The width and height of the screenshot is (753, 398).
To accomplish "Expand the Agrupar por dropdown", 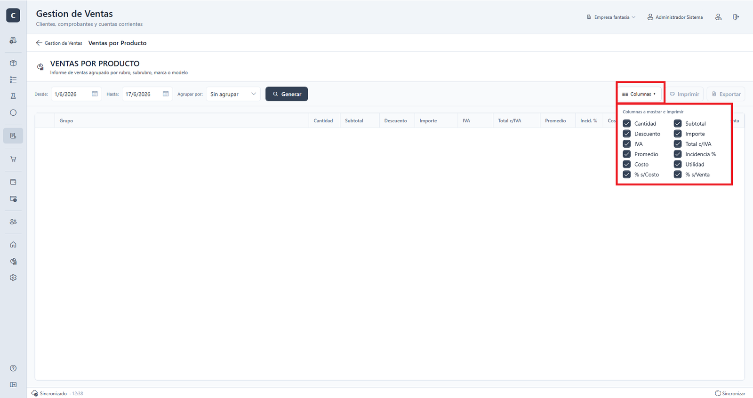I will point(233,94).
